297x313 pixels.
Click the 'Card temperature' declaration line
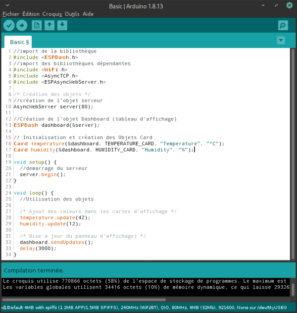pyautogui.click(x=119, y=144)
